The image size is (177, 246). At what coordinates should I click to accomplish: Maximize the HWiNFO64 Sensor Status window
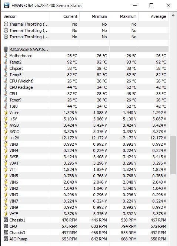(x=151, y=5)
